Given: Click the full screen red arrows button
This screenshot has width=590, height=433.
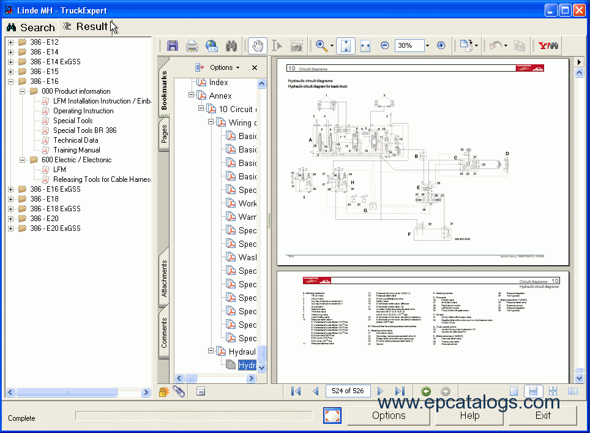Looking at the screenshot, I should 332,416.
